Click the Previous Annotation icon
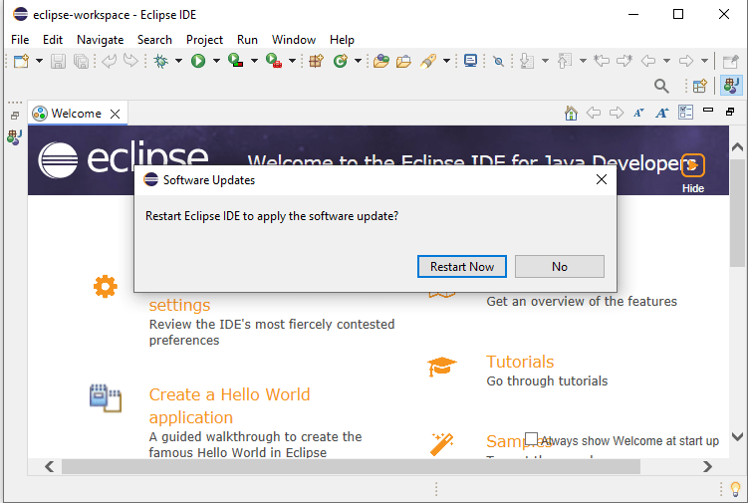 click(565, 61)
